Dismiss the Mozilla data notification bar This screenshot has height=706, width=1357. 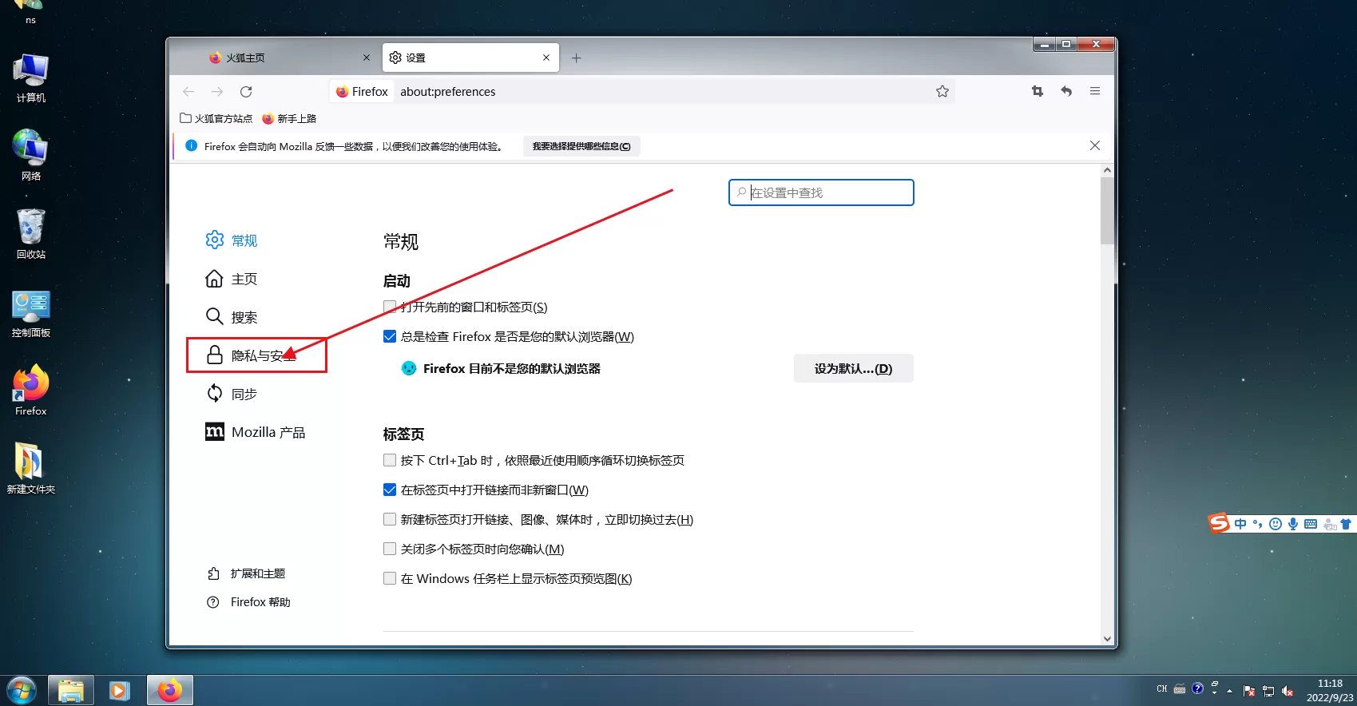[1095, 145]
